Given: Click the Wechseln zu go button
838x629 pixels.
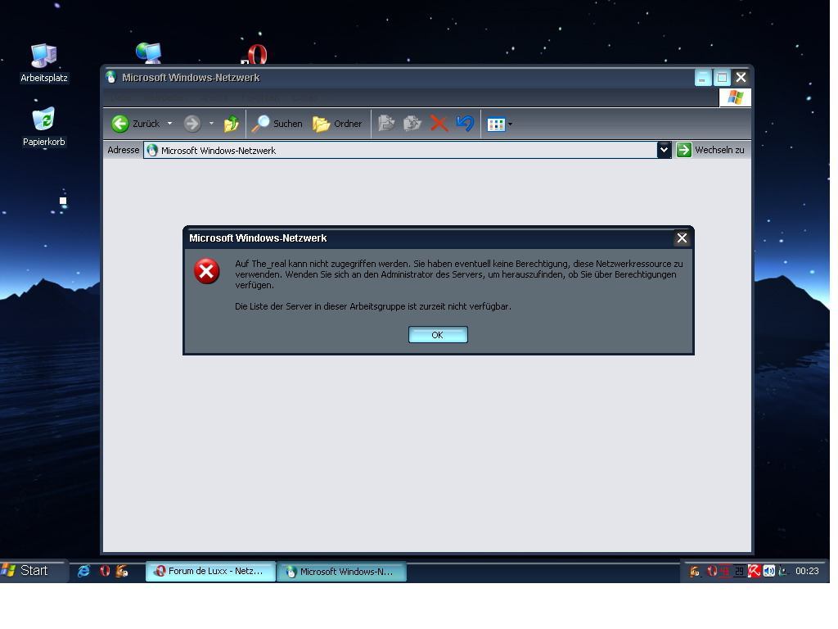Looking at the screenshot, I should tap(710, 151).
